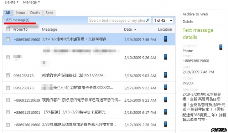The image size is (228, 133).
Task: Select date 2/16/2009 9:21 AM
Action: (x=140, y=100)
